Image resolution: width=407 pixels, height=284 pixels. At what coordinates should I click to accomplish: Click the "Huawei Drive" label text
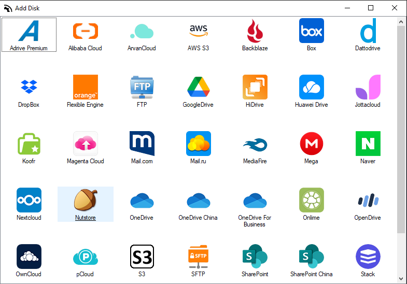312,105
